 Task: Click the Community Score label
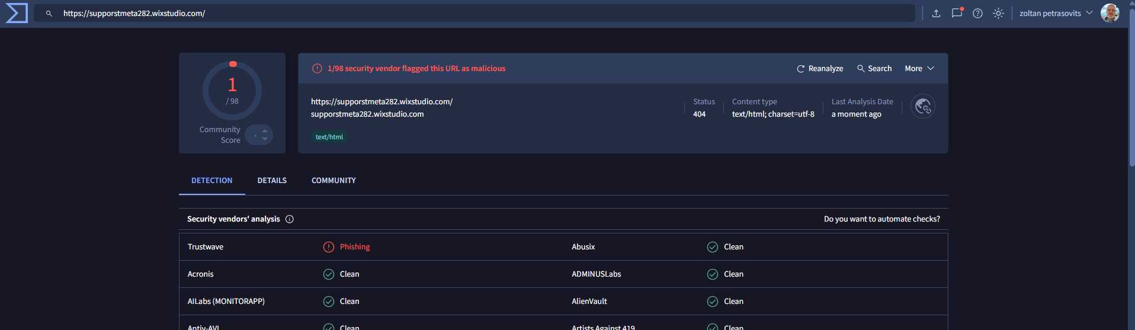(x=220, y=135)
